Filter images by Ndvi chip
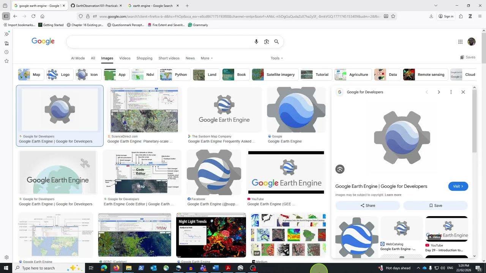Image resolution: width=486 pixels, height=273 pixels. pos(145,75)
